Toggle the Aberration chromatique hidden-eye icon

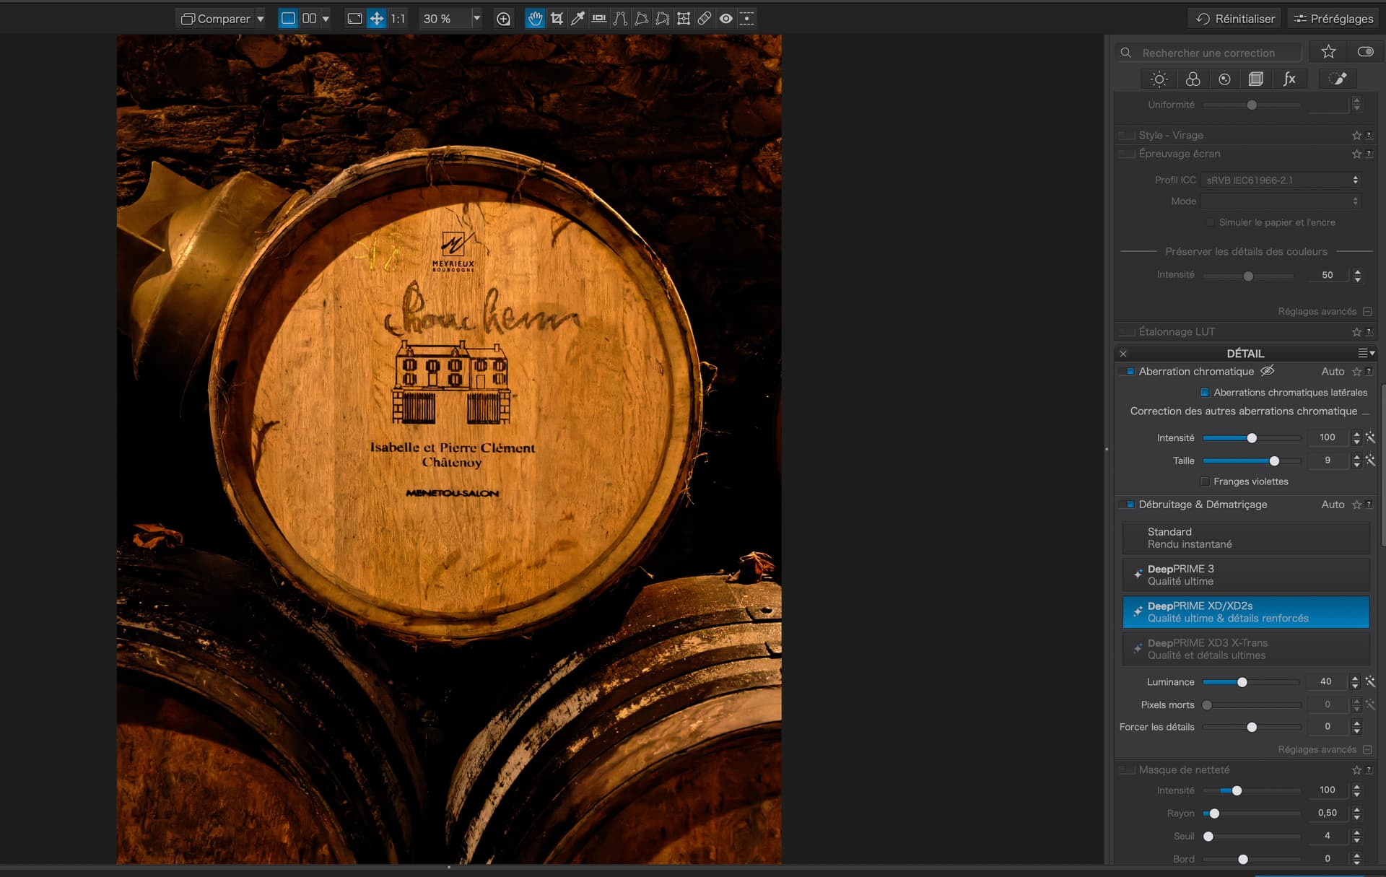coord(1268,371)
